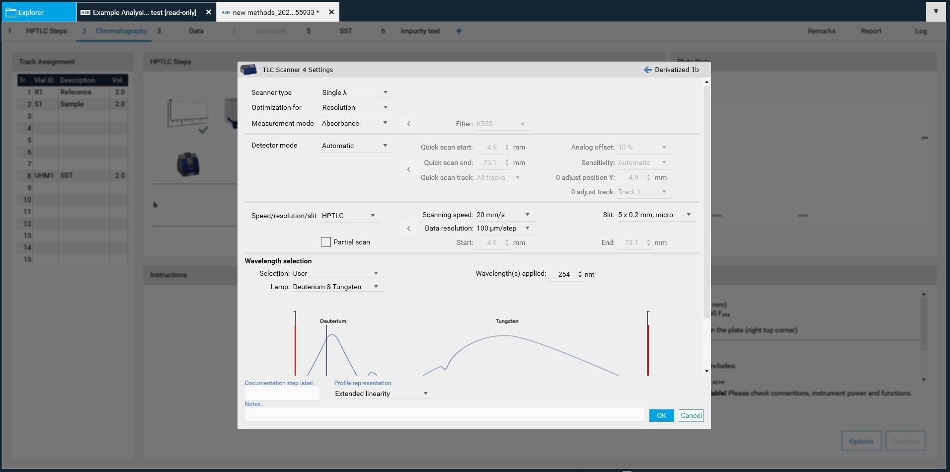Collapse the Quick scan settings chevron
The width and height of the screenshot is (950, 472).
click(x=408, y=169)
